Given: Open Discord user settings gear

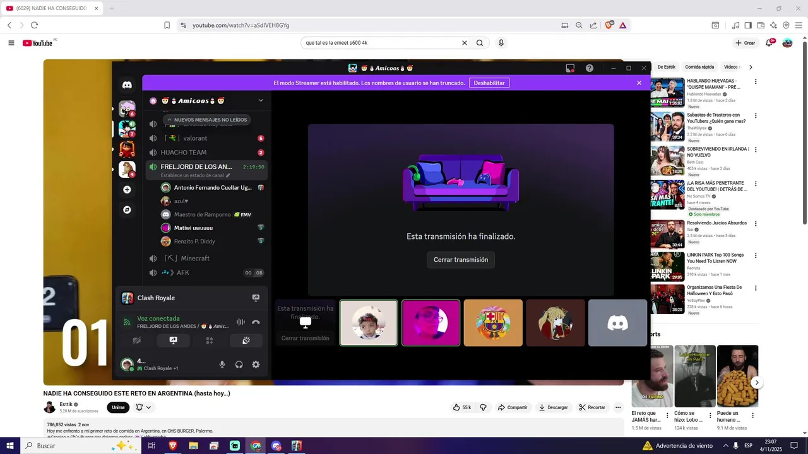Looking at the screenshot, I should tap(256, 364).
